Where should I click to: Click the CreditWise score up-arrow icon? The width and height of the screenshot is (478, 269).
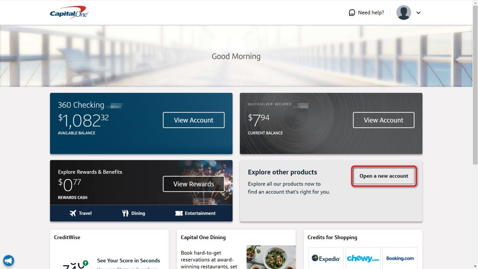(x=85, y=263)
